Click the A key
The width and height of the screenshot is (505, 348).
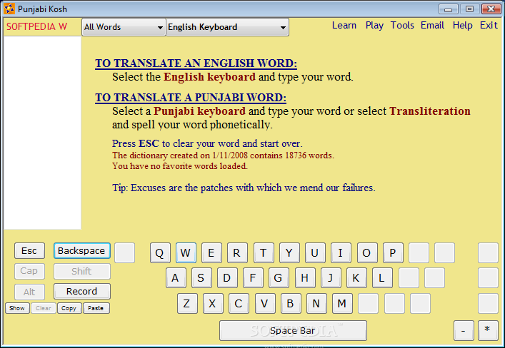(x=176, y=278)
